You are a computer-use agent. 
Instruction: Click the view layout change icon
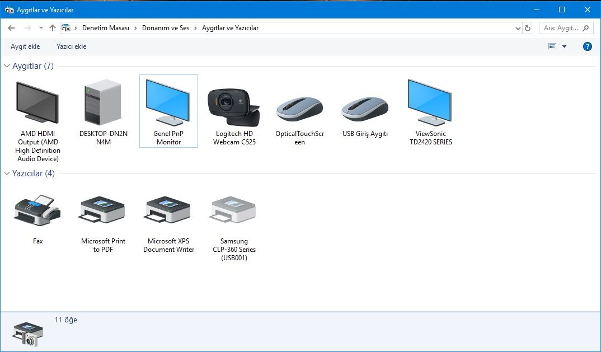[552, 46]
